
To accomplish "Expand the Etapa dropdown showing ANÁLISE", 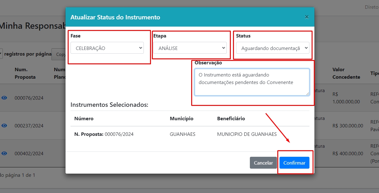I will (190, 48).
